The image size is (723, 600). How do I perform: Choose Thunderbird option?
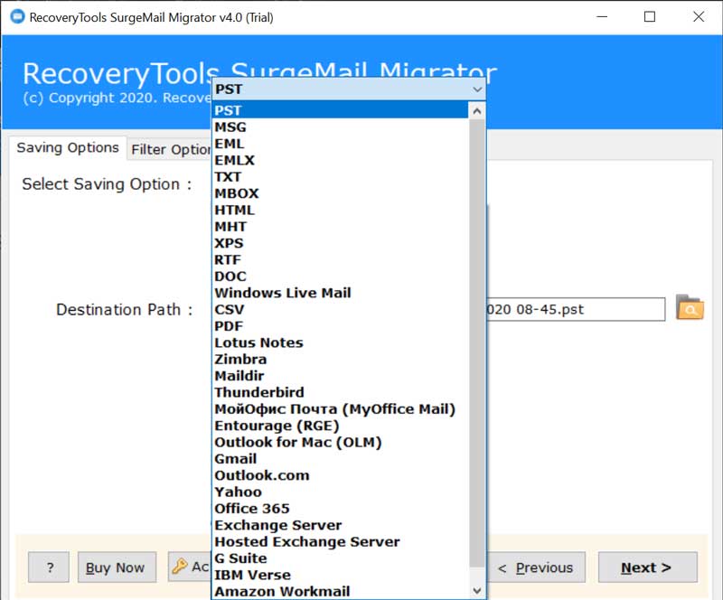(x=341, y=393)
